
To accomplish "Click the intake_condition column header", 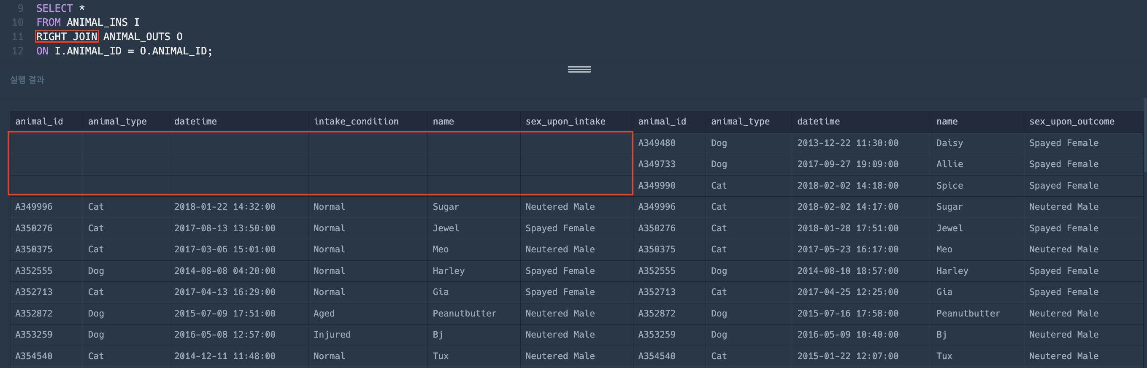I will pos(356,121).
